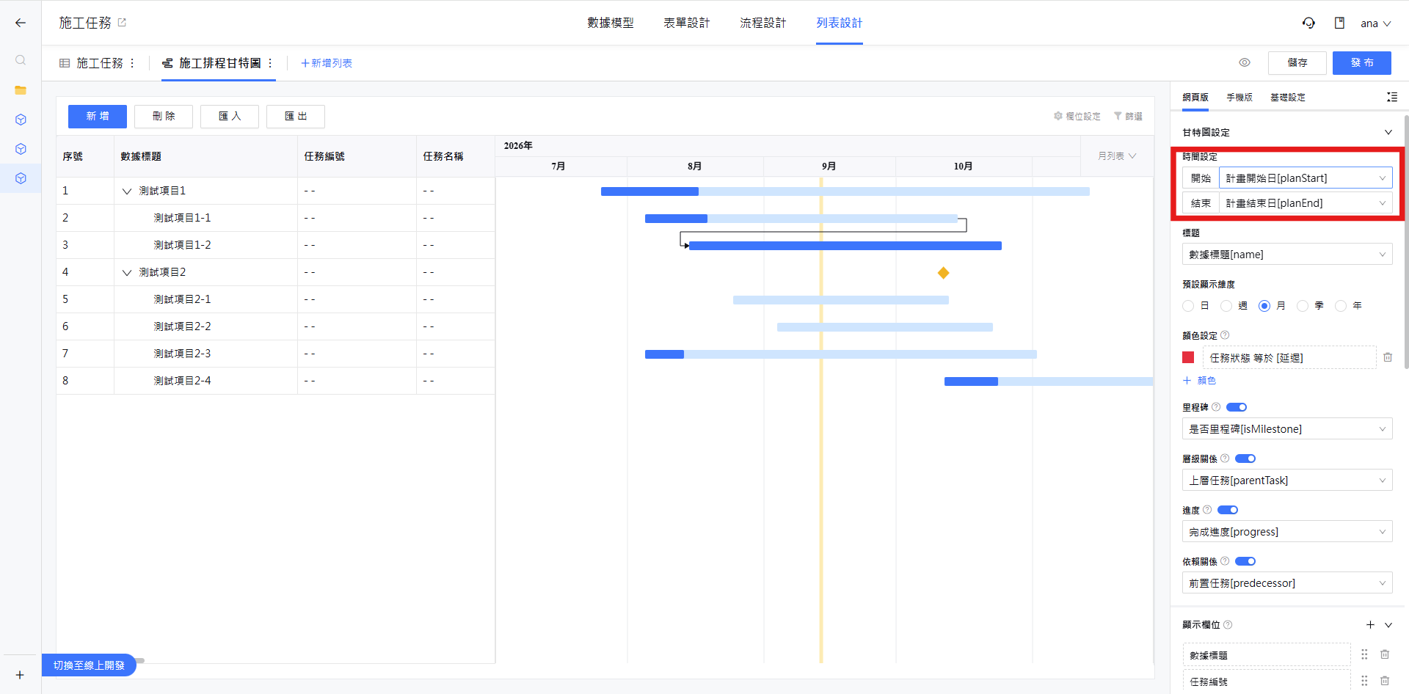Click the 新增 button
The width and height of the screenshot is (1409, 694).
[x=98, y=116]
